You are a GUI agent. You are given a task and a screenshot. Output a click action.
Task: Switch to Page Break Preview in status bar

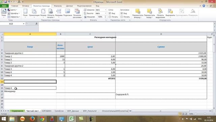point(186,114)
